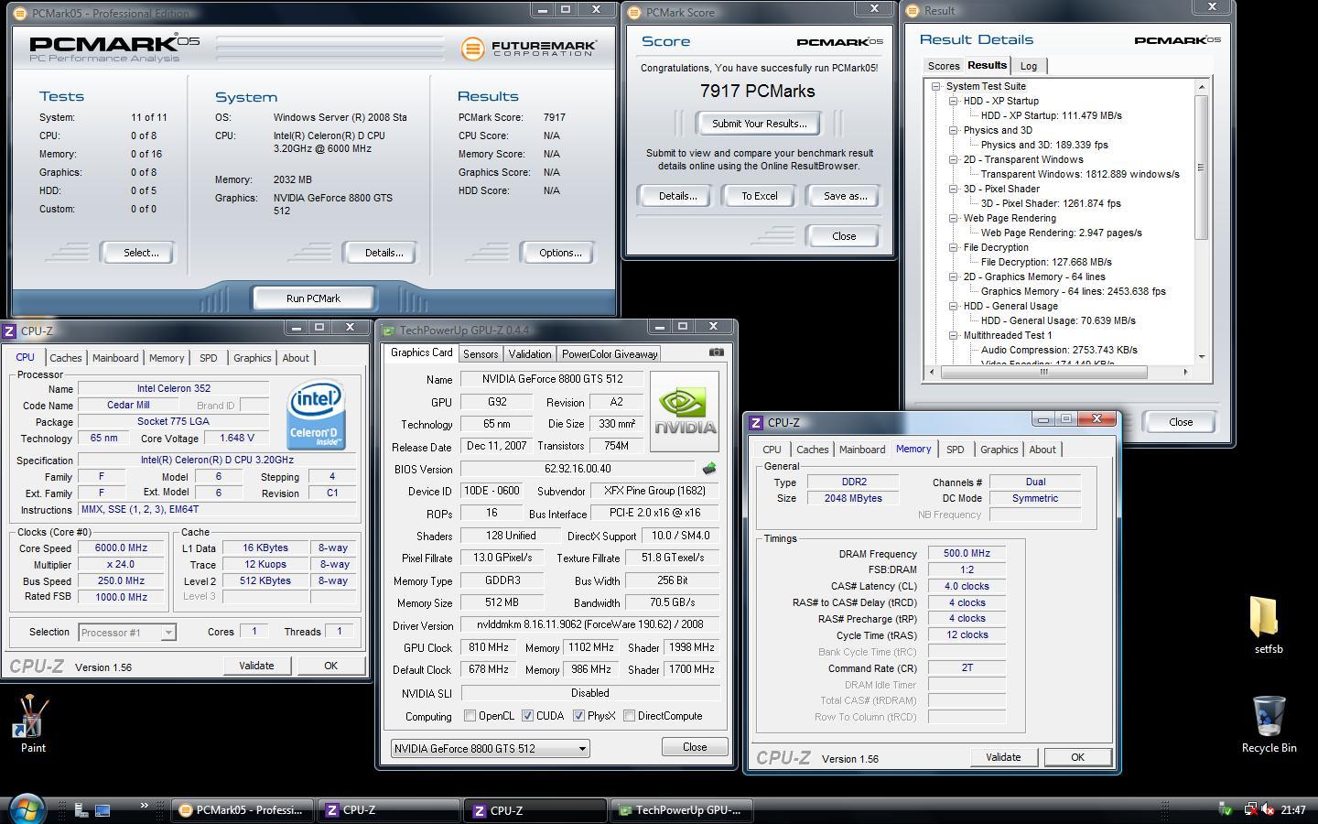The image size is (1318, 824).
Task: Select the Paint desktop icon
Action: (x=33, y=724)
